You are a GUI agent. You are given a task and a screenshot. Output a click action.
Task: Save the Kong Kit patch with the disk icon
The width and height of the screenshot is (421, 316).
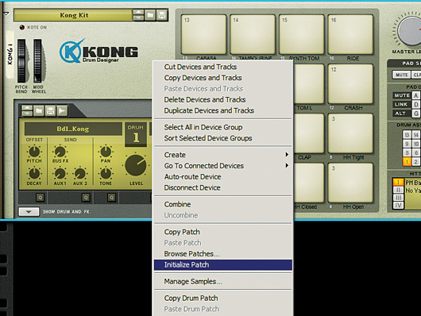tap(162, 15)
